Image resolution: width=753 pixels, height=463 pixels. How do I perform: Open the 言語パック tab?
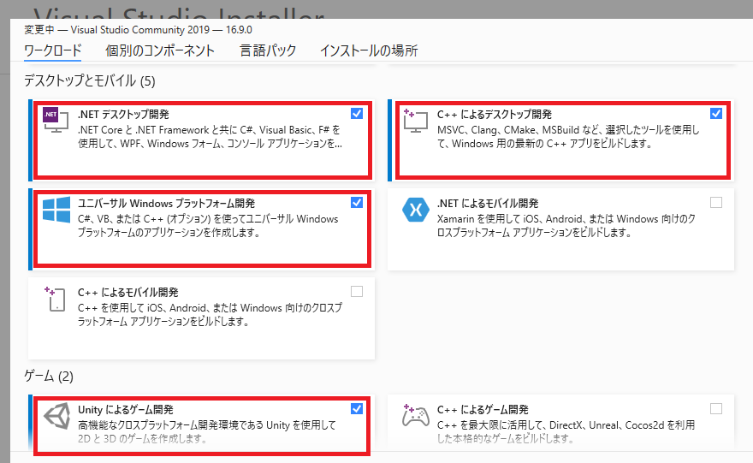(268, 50)
